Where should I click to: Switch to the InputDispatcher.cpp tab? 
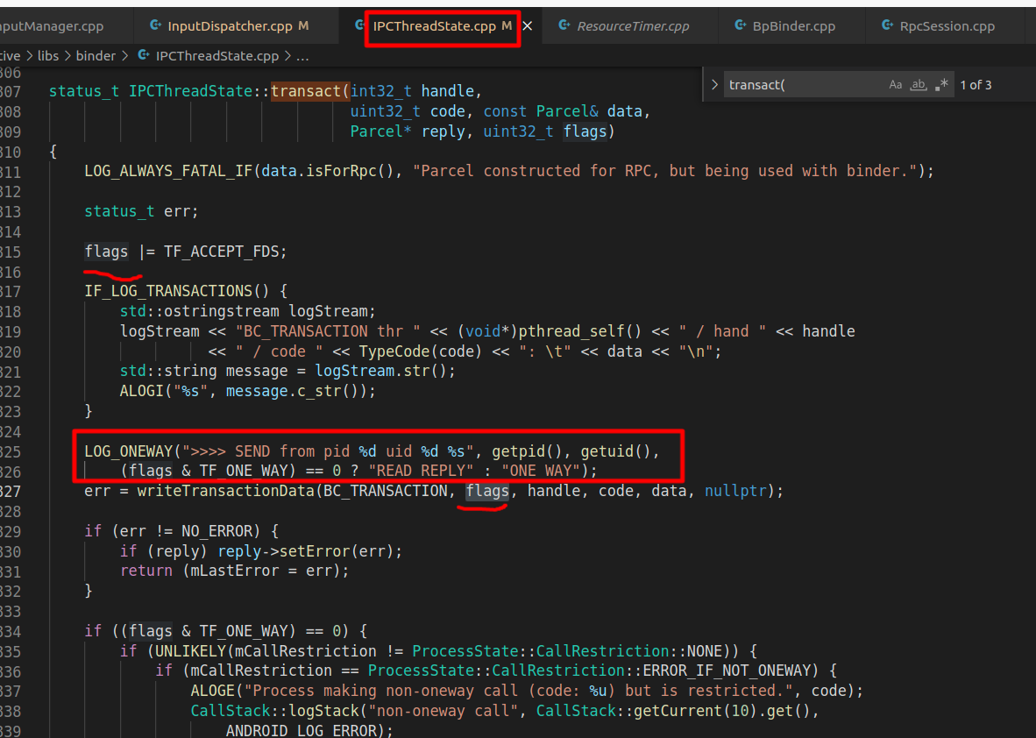(x=230, y=26)
